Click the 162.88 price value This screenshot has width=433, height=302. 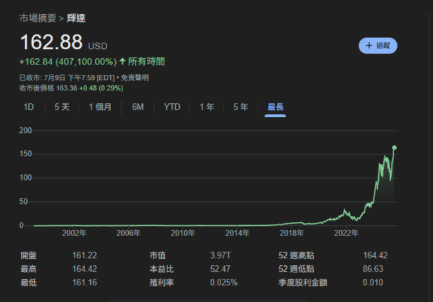[52, 43]
